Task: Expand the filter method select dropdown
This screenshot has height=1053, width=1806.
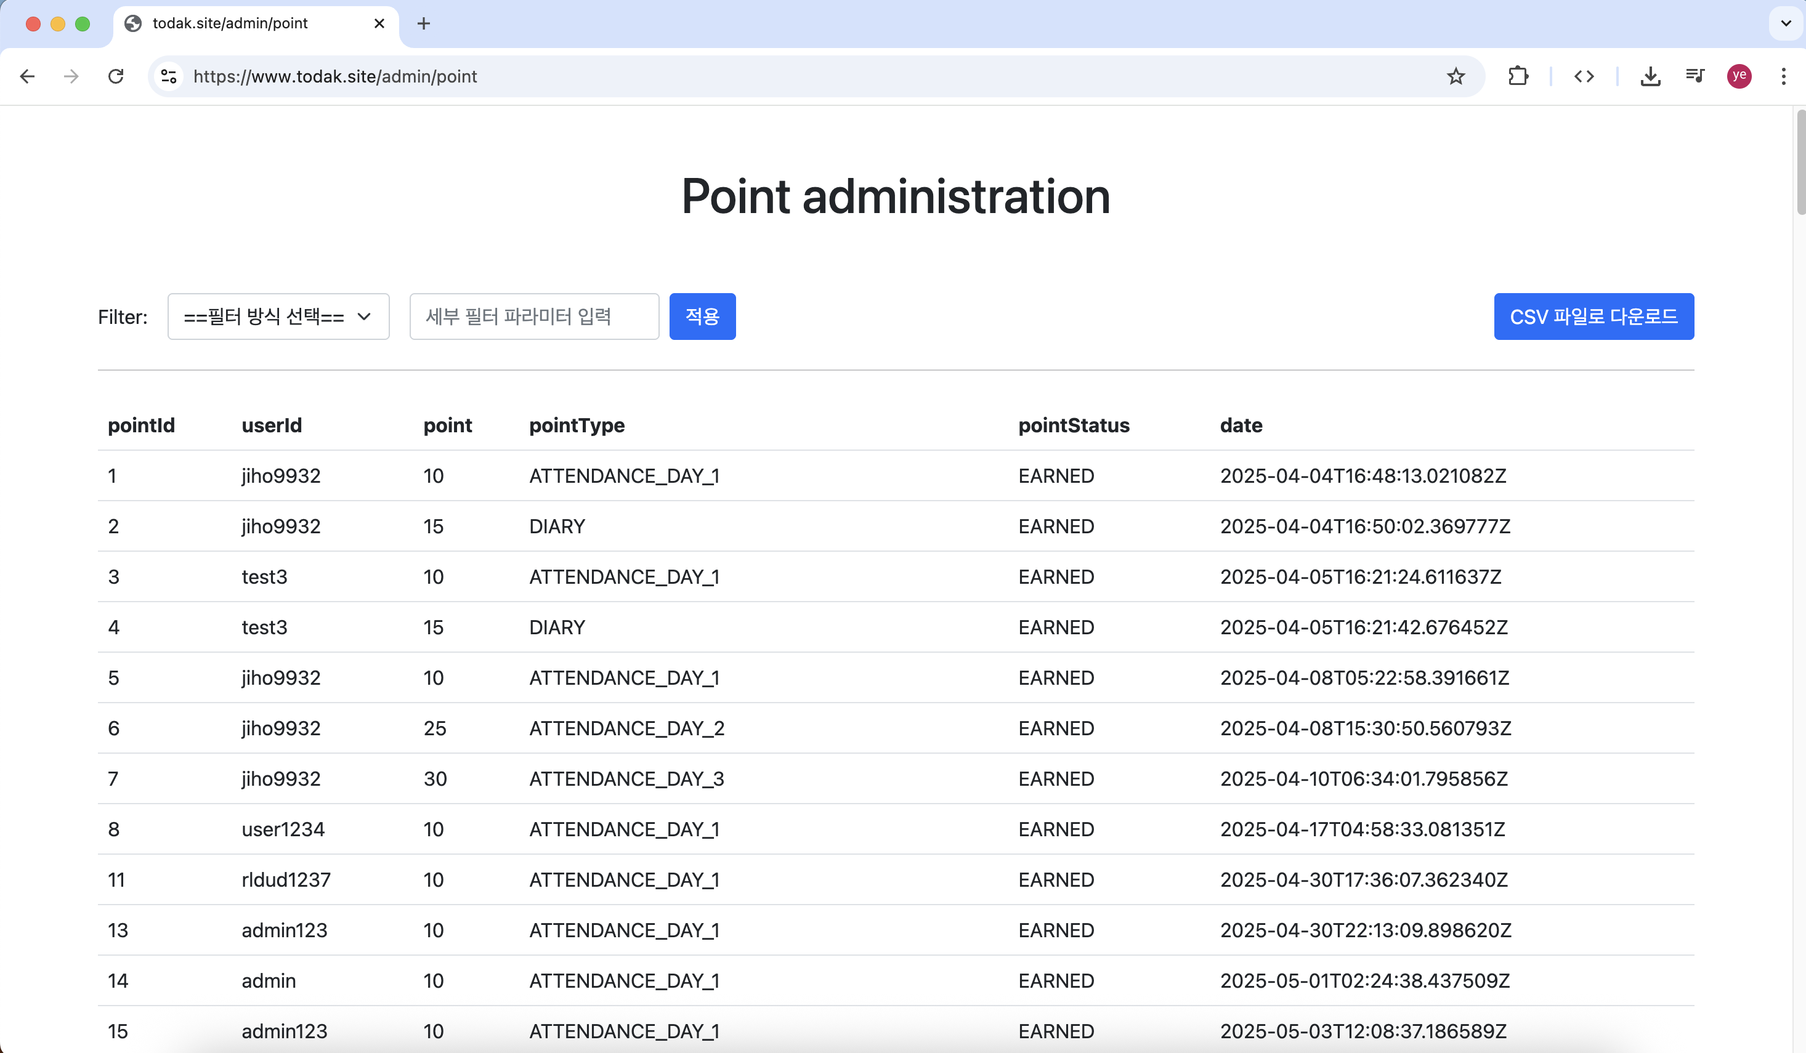Action: [278, 316]
